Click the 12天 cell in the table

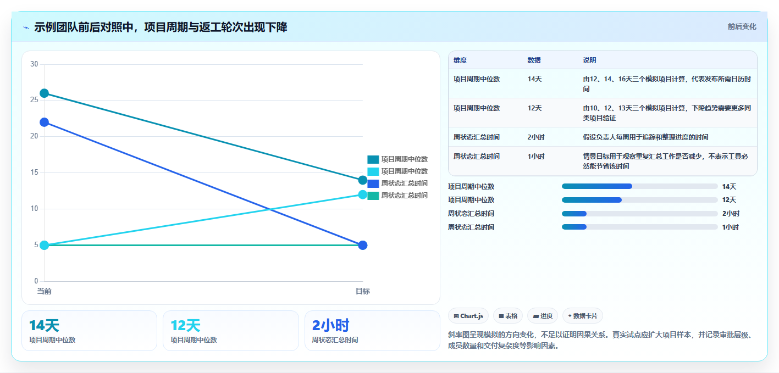point(534,108)
